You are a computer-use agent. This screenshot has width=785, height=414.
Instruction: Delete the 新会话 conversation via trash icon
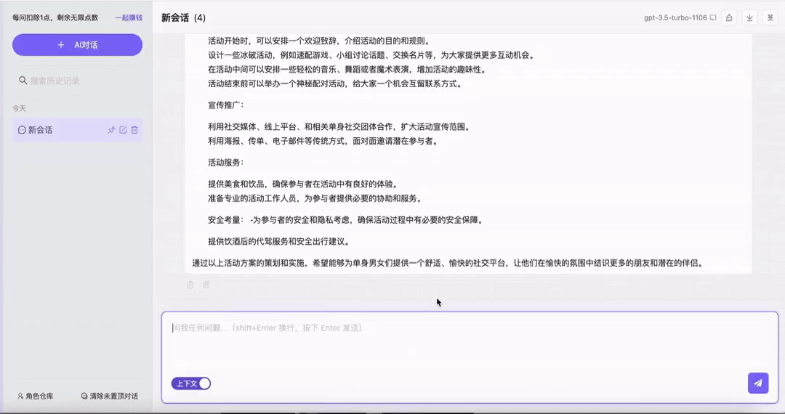point(134,130)
